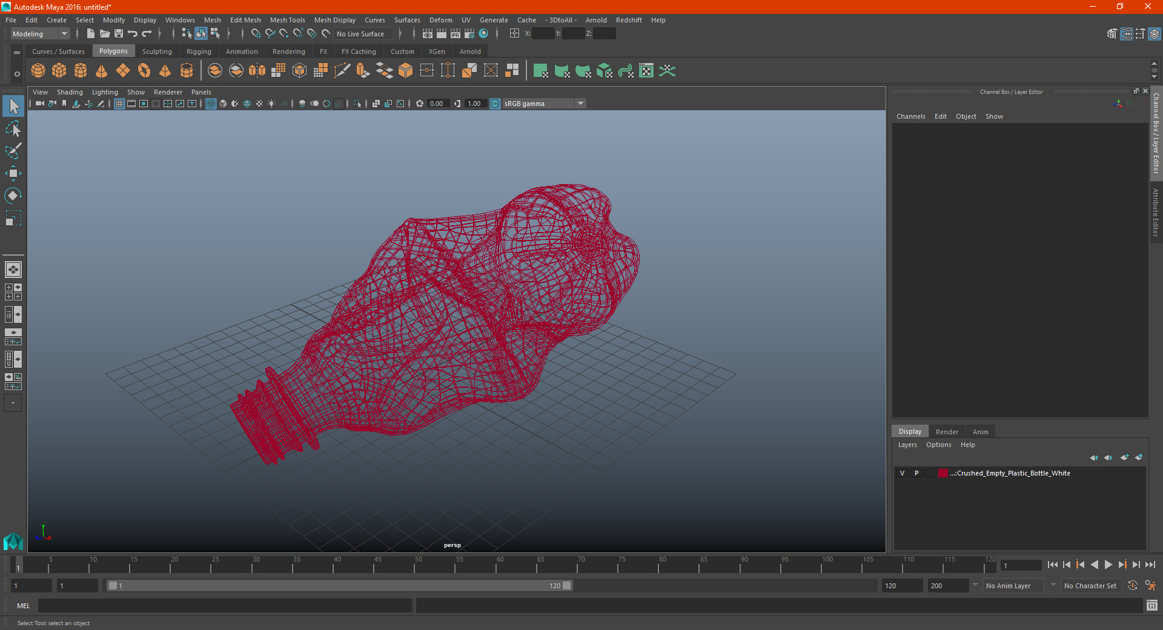1163x630 pixels.
Task: Create a polygon cone from the shelf
Action: pyautogui.click(x=102, y=71)
